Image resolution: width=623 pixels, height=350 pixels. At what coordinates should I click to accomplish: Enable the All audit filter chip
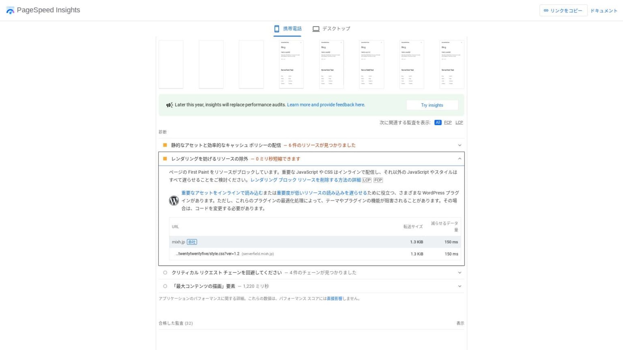[x=438, y=122]
